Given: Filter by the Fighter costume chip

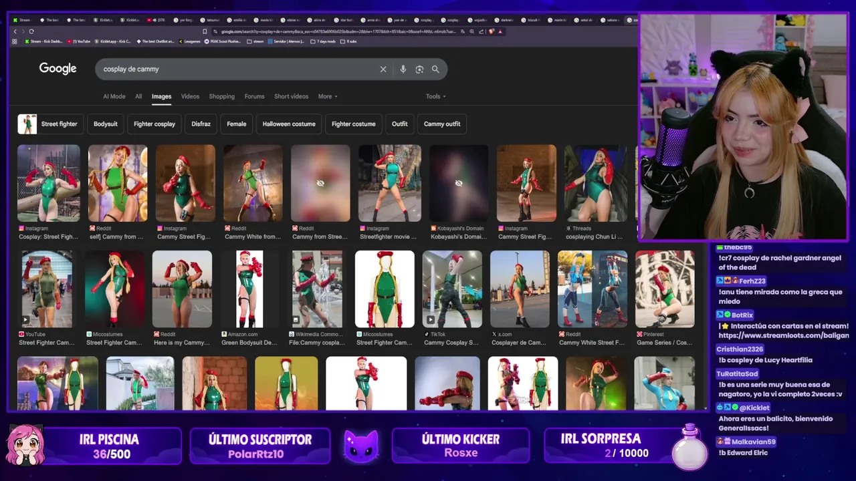Looking at the screenshot, I should (354, 124).
